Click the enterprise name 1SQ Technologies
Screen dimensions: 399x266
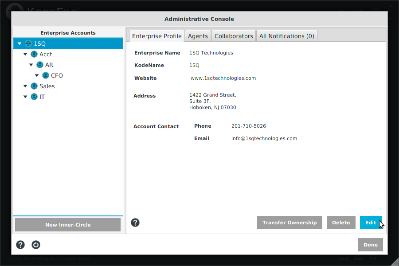click(211, 53)
